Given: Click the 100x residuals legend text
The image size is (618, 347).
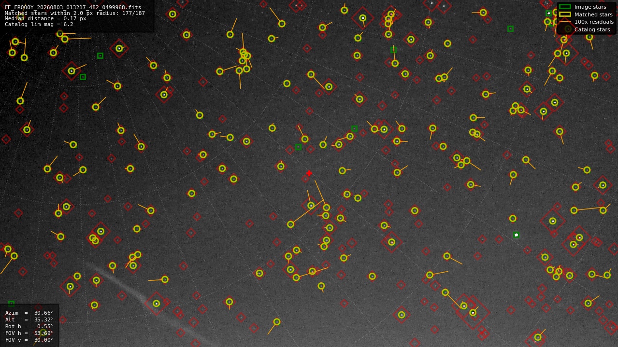Looking at the screenshot, I should (594, 22).
